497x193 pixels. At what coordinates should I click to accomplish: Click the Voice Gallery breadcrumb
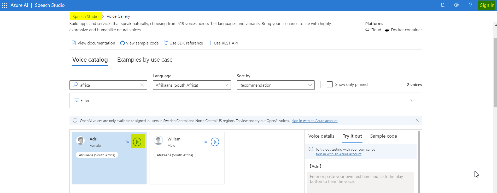point(118,16)
